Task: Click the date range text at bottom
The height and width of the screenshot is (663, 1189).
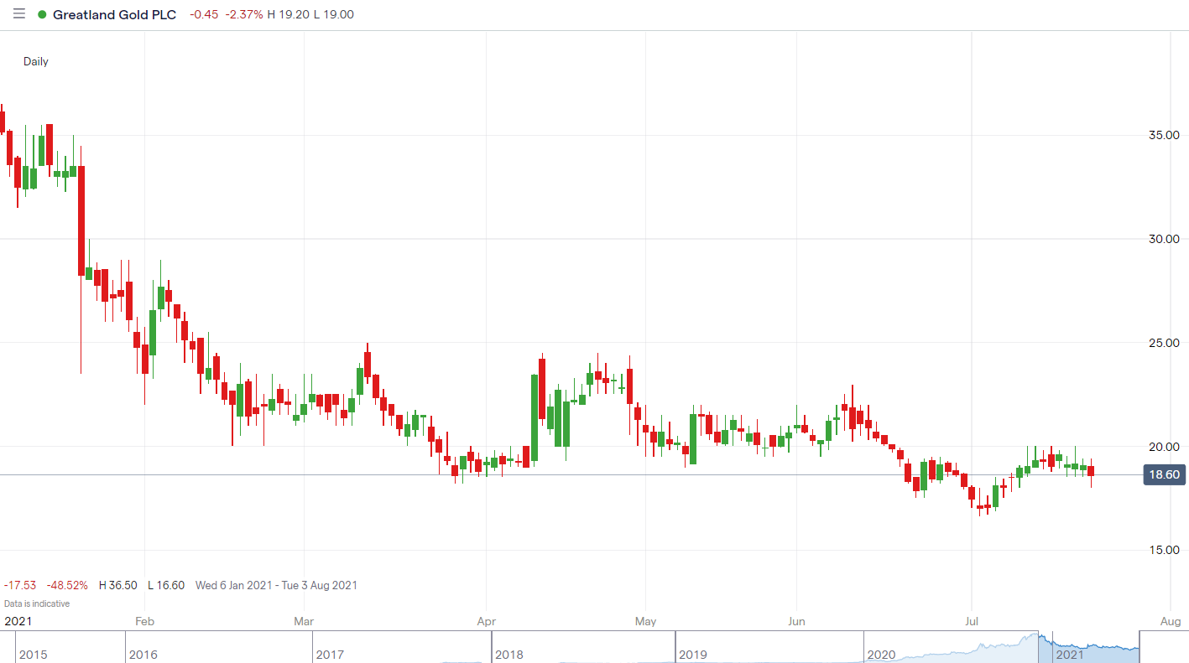Action: click(x=276, y=585)
